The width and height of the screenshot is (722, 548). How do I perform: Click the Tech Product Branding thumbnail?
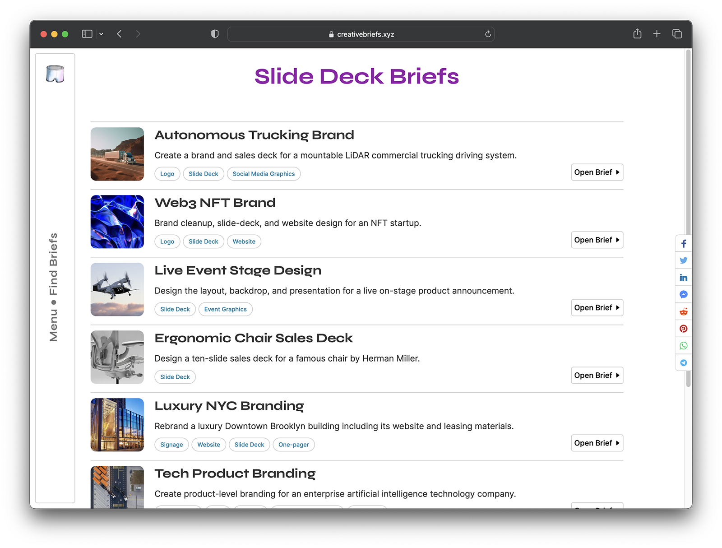pos(117,487)
